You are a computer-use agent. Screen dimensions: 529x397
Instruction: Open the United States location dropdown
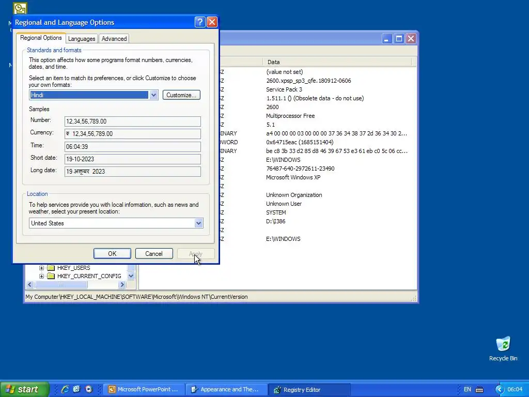(198, 223)
